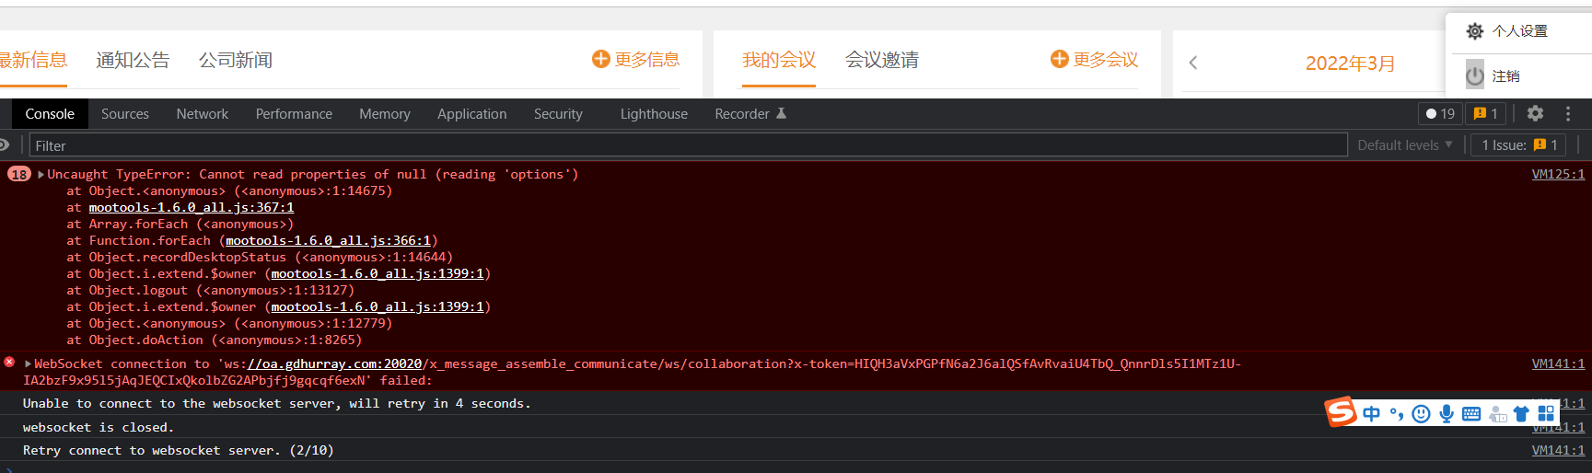Toggle Chinese/English mode via 中 icon

tap(1372, 414)
